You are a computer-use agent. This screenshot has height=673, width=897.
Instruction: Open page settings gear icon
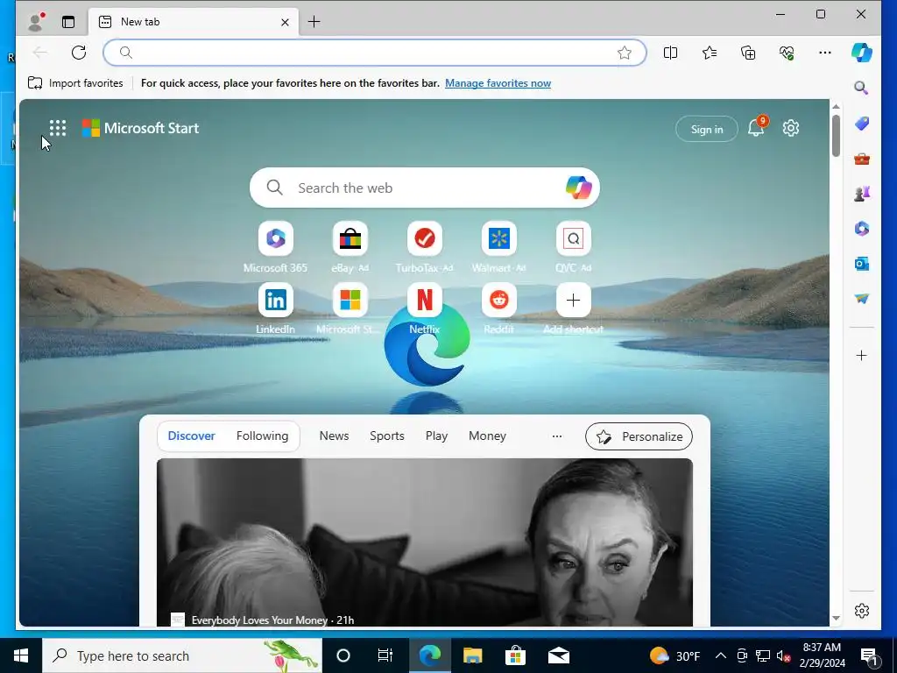tap(791, 128)
